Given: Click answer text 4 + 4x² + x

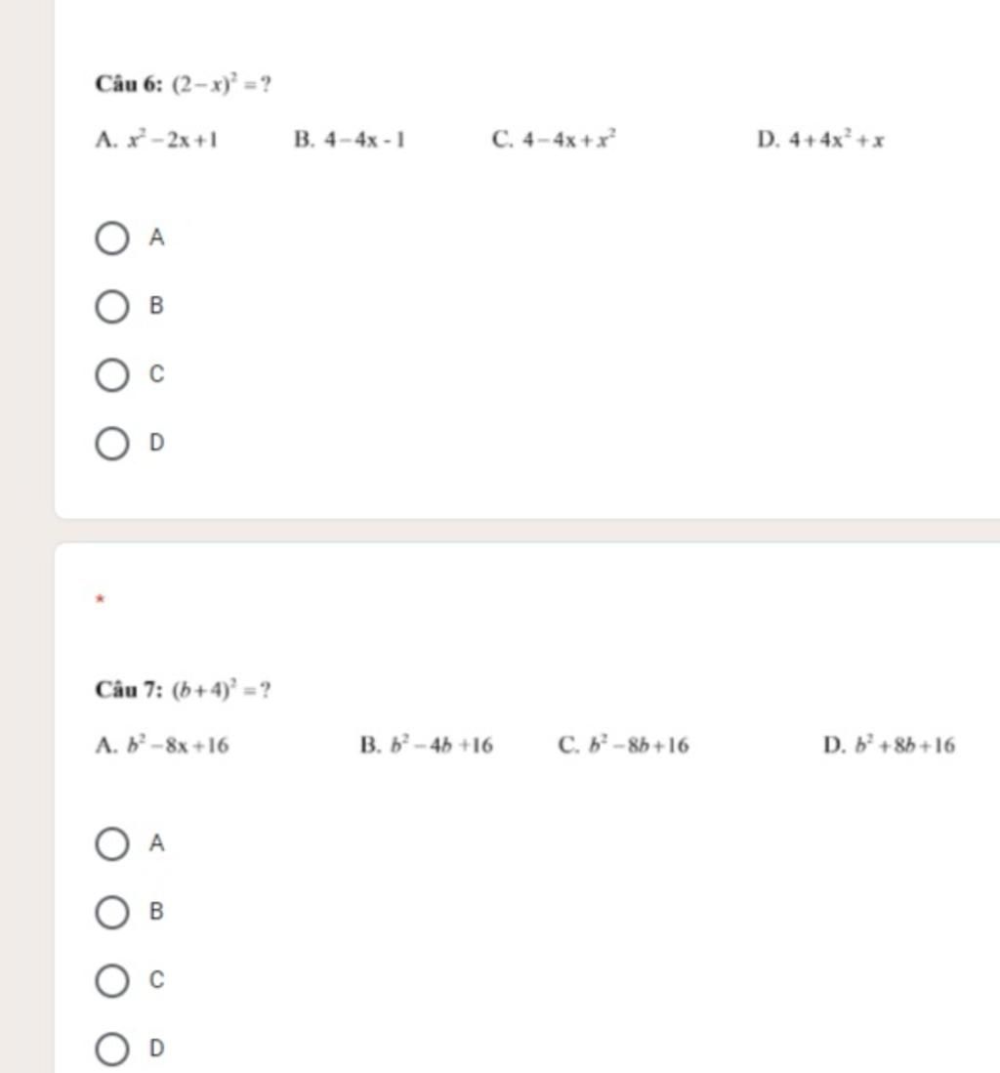Looking at the screenshot, I should click(836, 140).
